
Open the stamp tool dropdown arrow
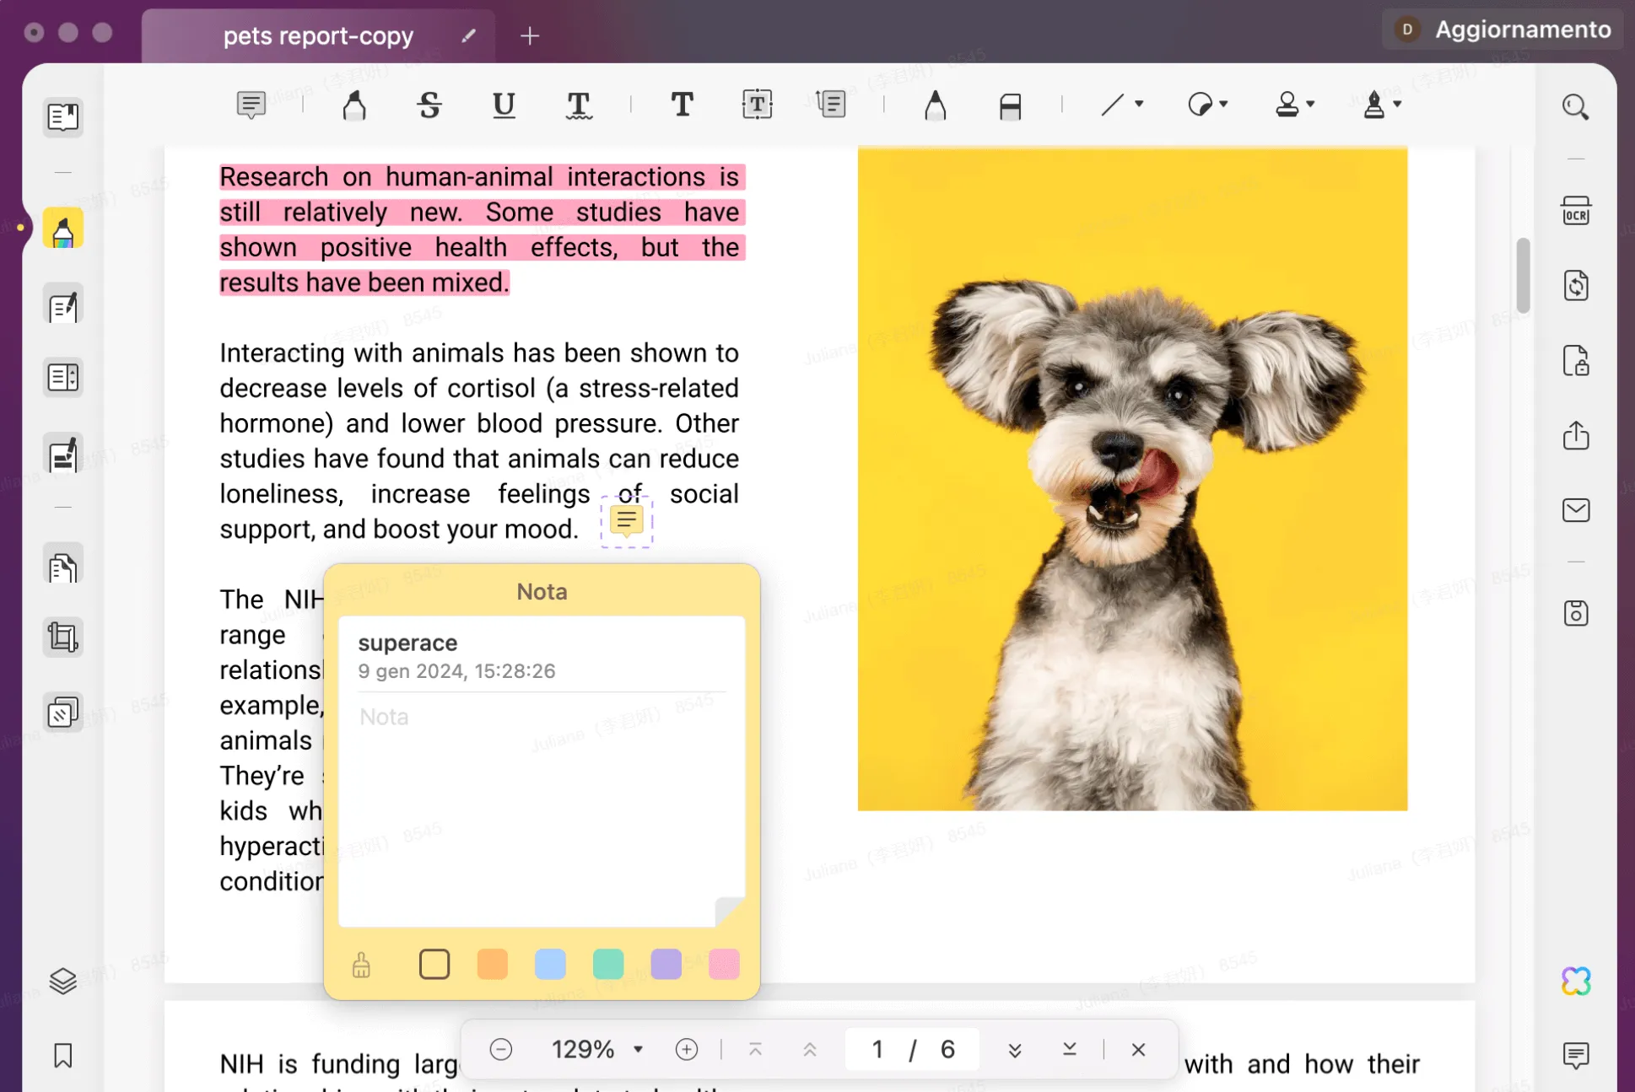1310,104
